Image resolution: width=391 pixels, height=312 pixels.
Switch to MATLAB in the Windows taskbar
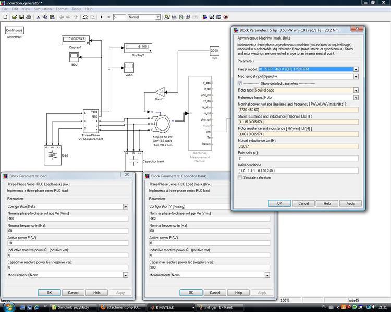(167, 307)
